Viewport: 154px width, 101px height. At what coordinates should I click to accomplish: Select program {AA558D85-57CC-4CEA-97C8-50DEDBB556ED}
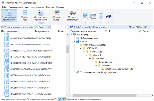31,51
